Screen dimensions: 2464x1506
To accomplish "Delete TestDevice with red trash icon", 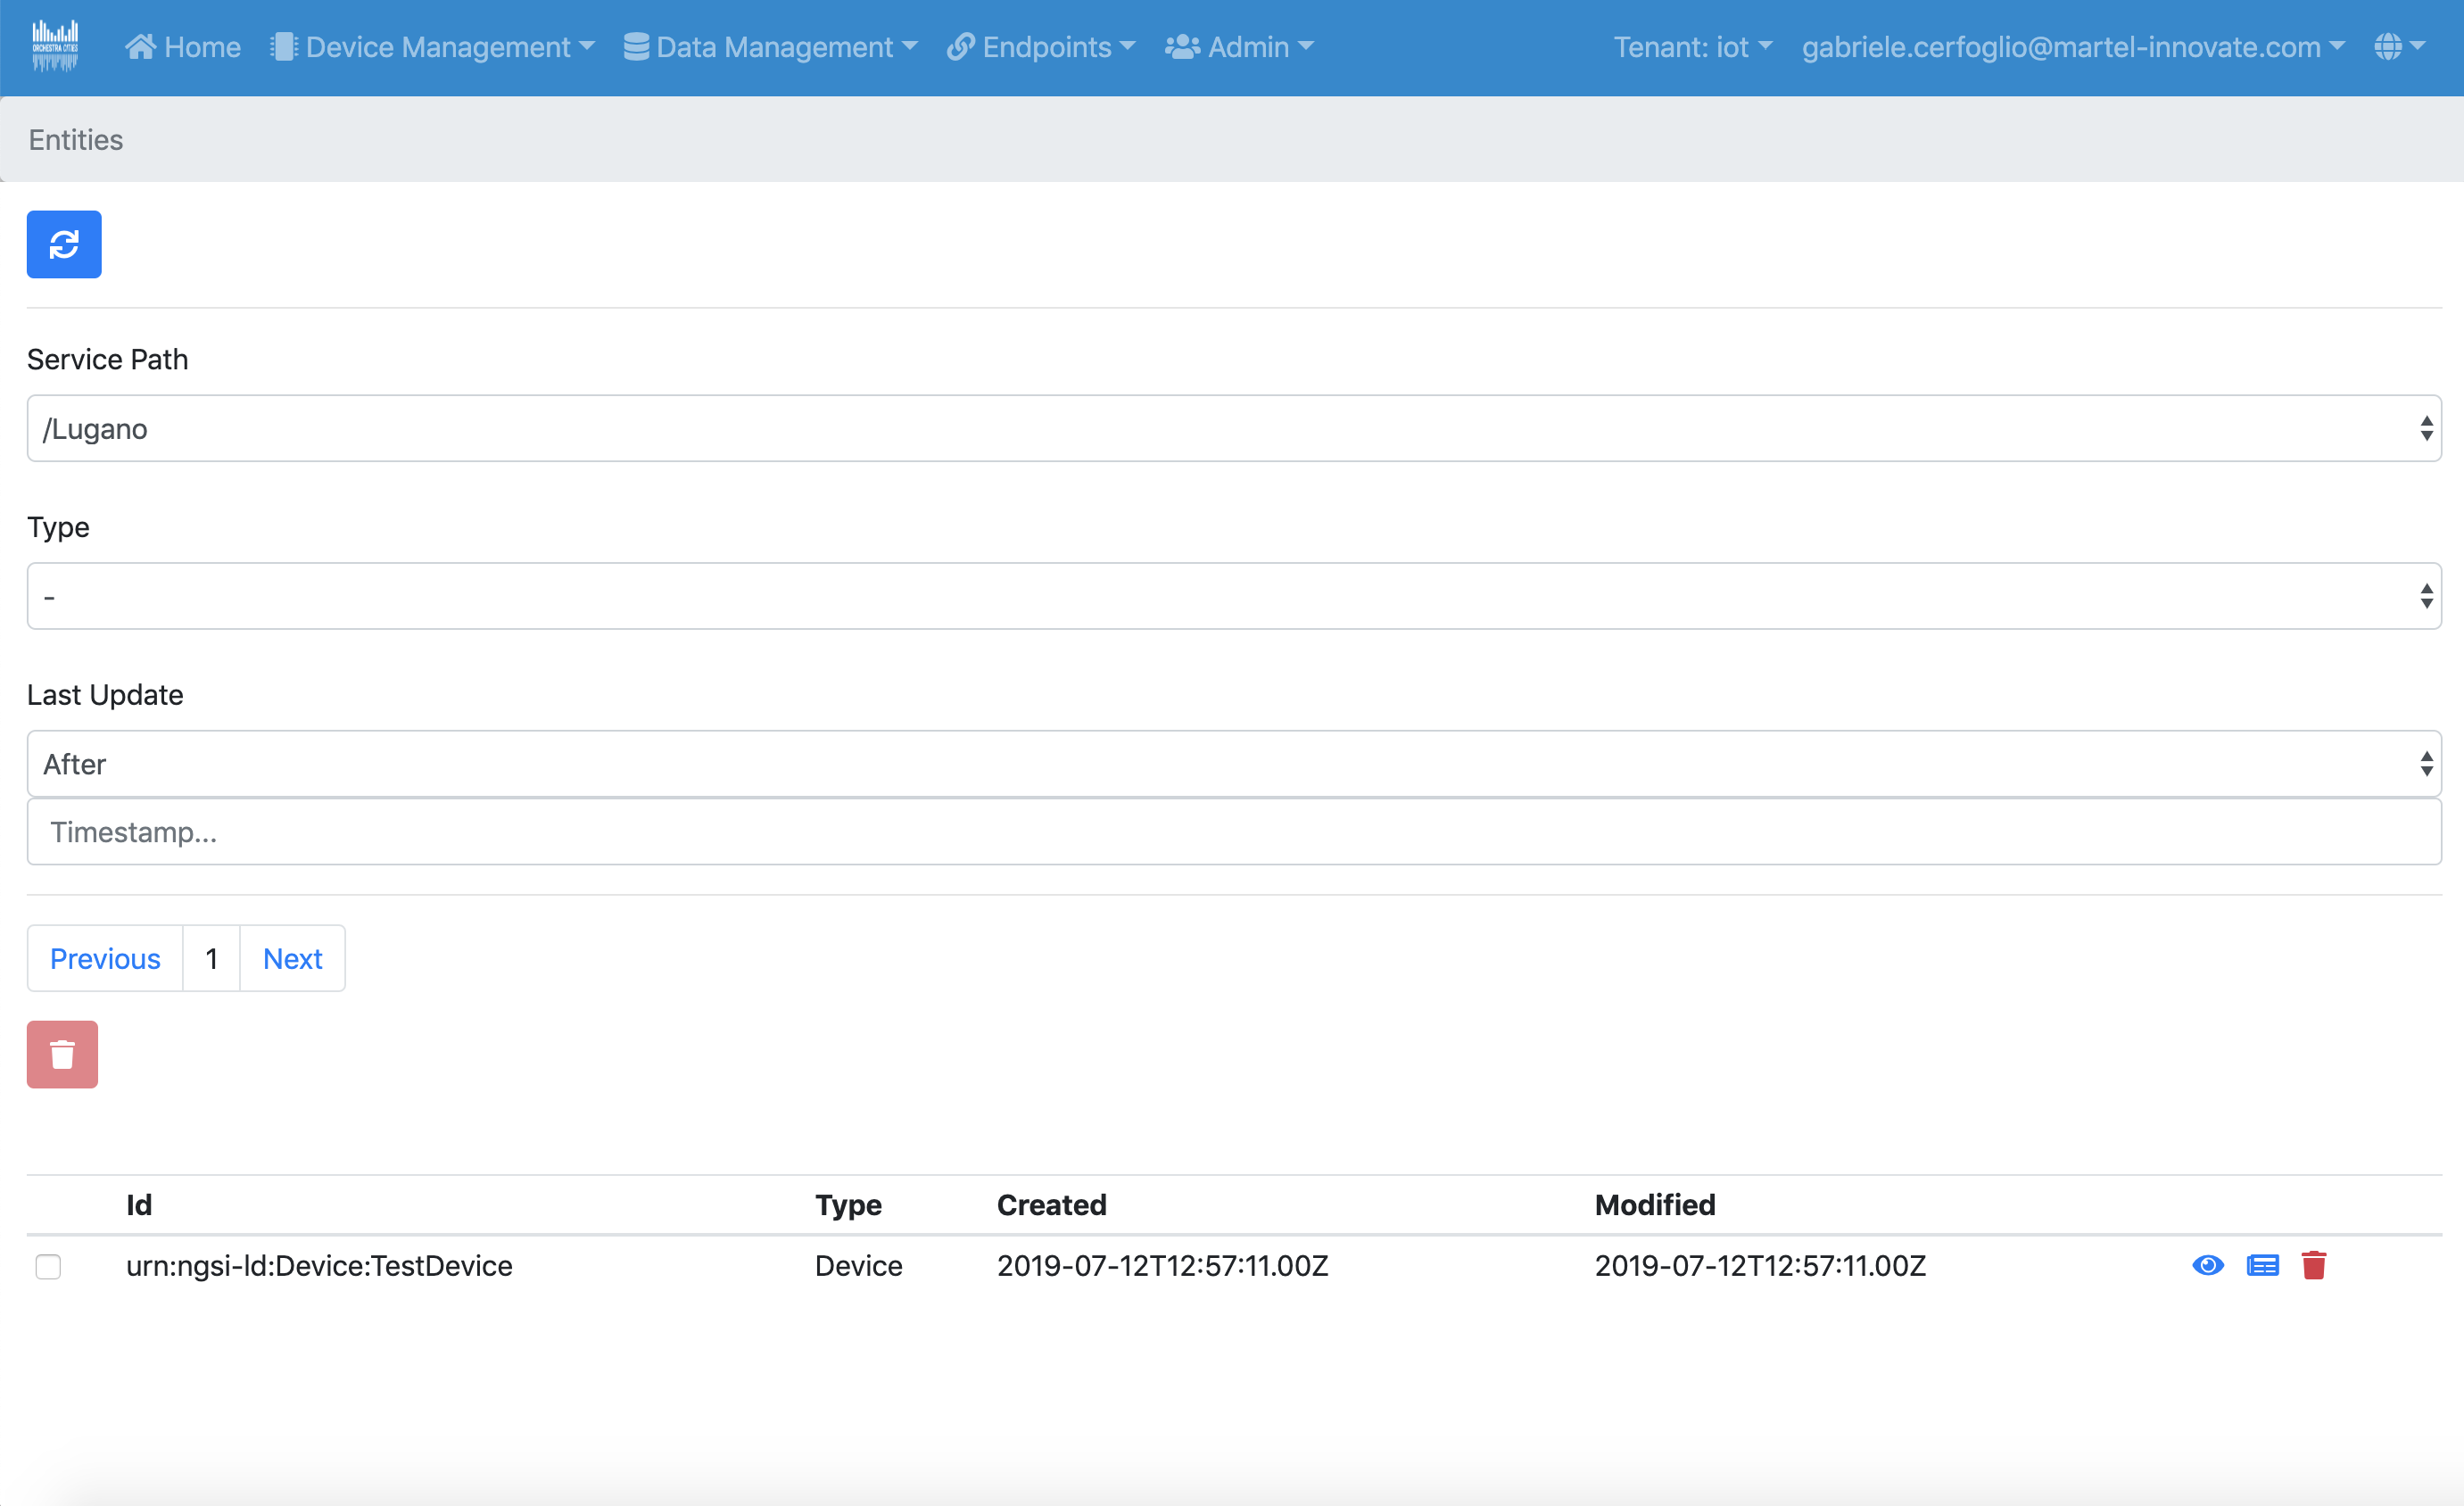I will click(x=2313, y=1265).
